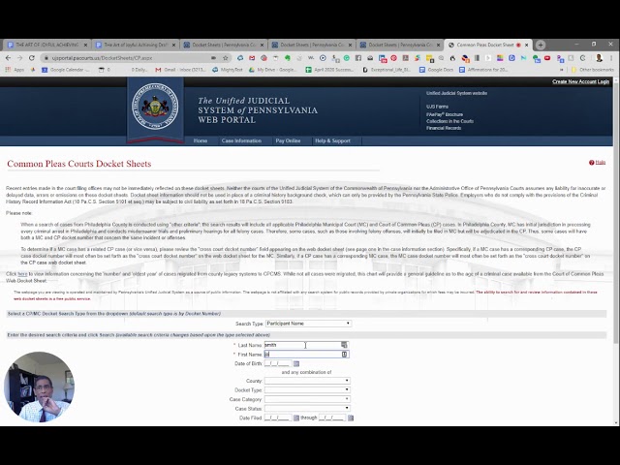620x465 pixels.
Task: Open the Google Calendar bookmark
Action: 66,70
